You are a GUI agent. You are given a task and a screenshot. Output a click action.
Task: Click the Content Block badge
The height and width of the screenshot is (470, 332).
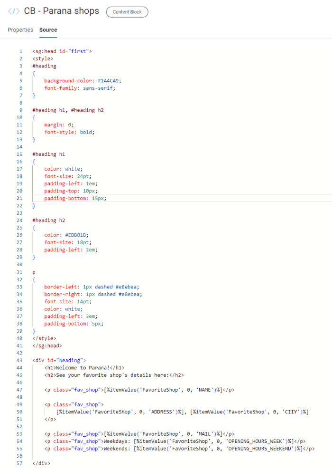click(127, 12)
